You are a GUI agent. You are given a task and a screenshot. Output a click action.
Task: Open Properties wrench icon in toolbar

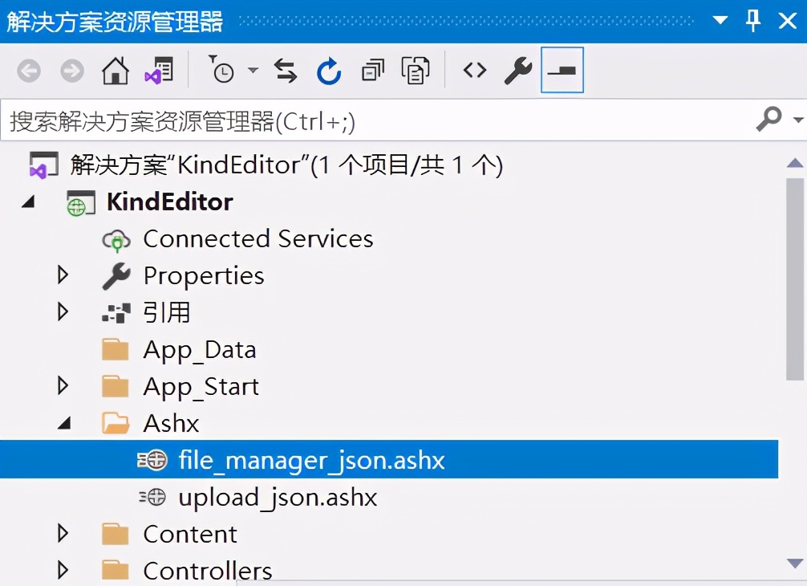tap(517, 71)
